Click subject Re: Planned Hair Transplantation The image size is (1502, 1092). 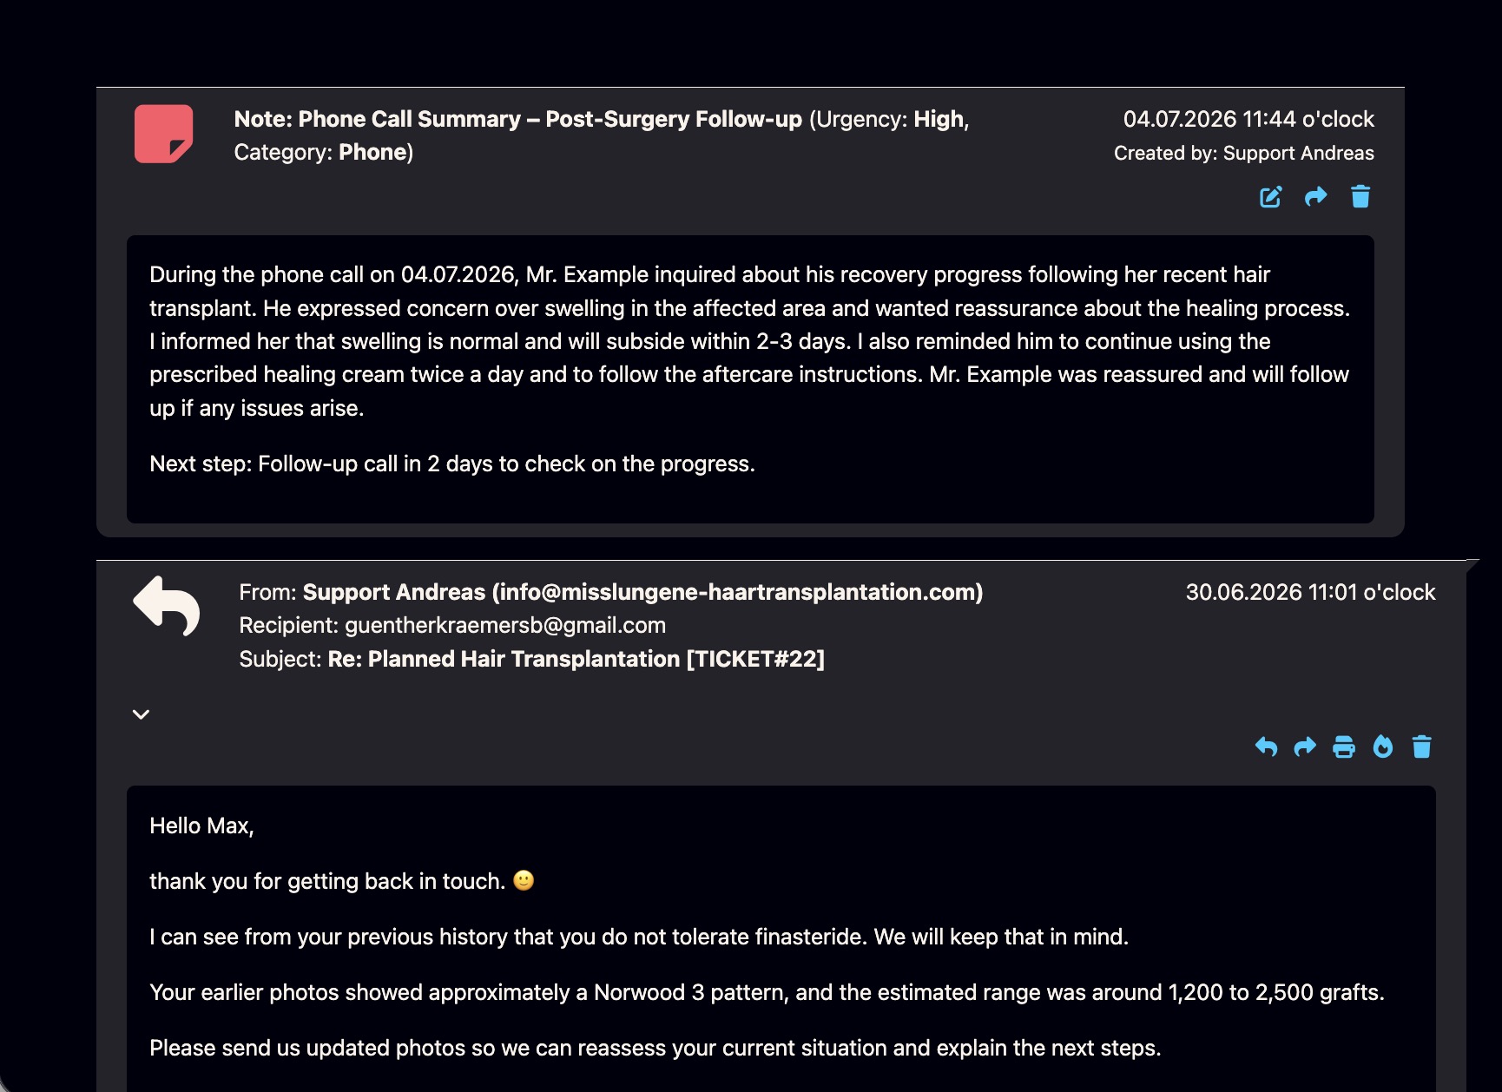(x=576, y=659)
